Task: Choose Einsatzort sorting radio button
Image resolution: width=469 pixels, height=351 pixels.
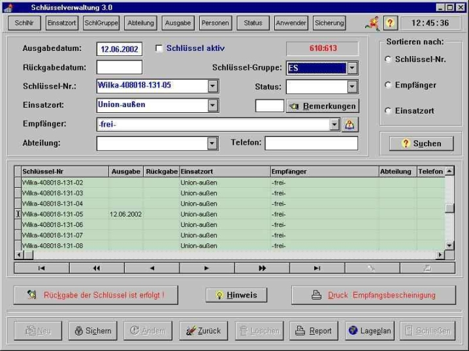Action: (x=388, y=112)
